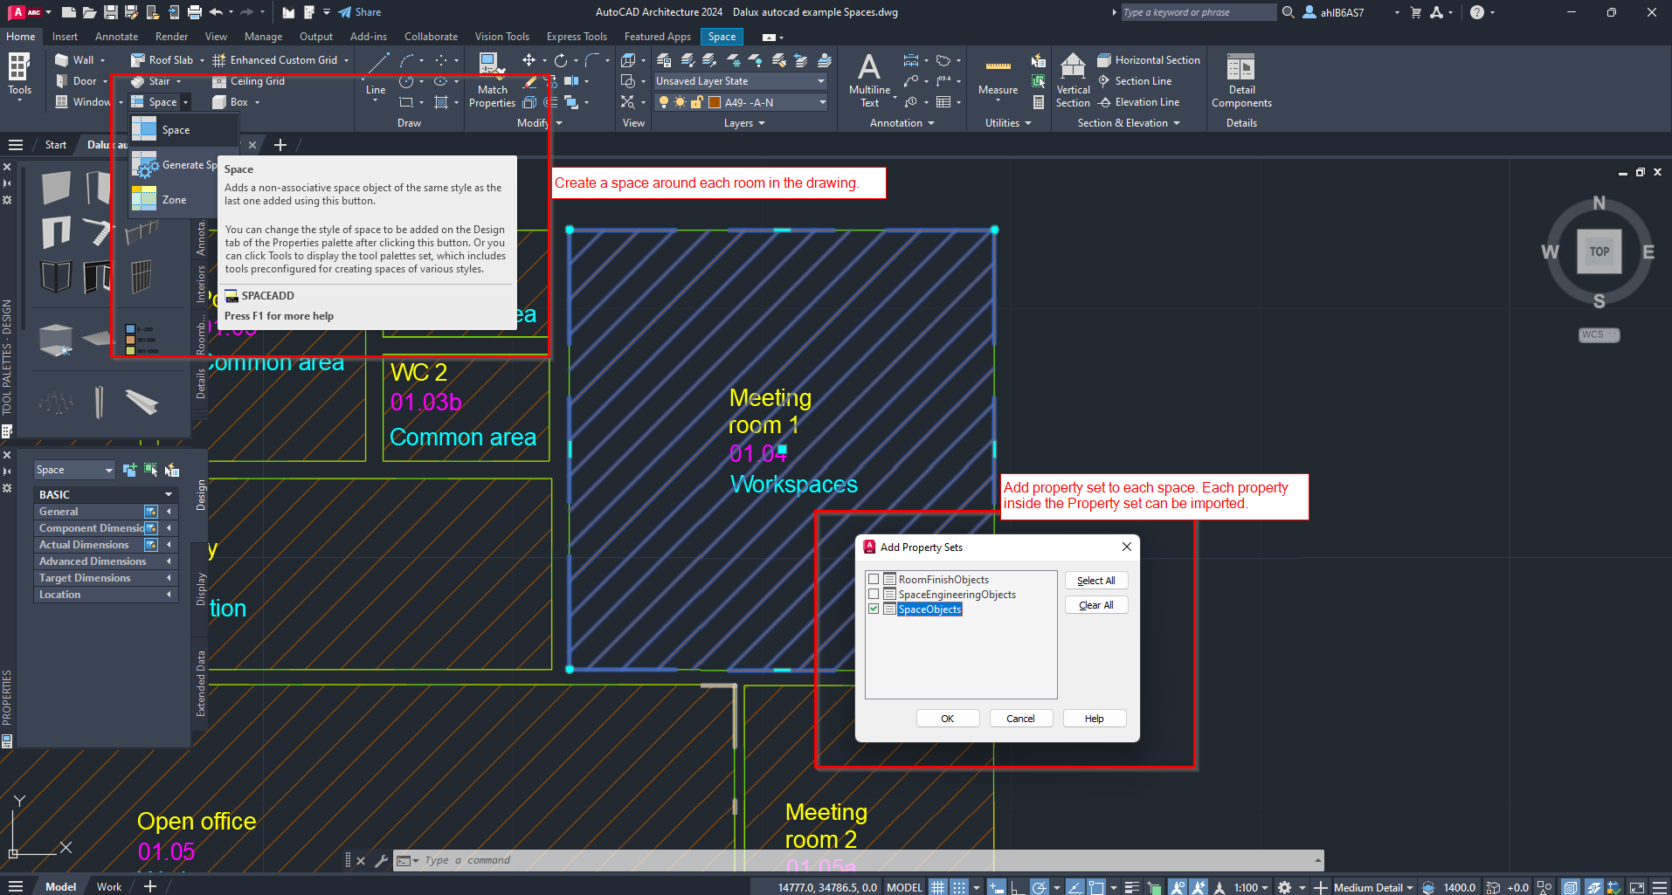
Task: Open Detail Components tool
Action: 1240,68
